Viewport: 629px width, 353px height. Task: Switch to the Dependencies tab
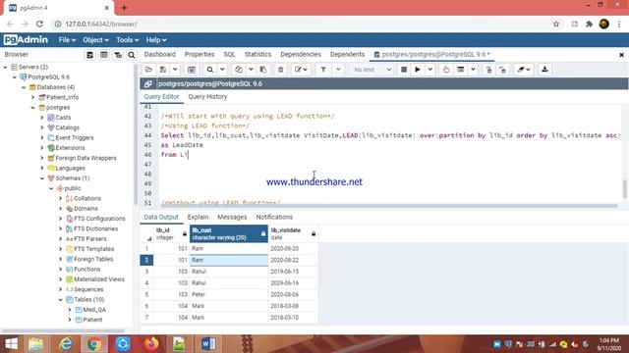301,55
